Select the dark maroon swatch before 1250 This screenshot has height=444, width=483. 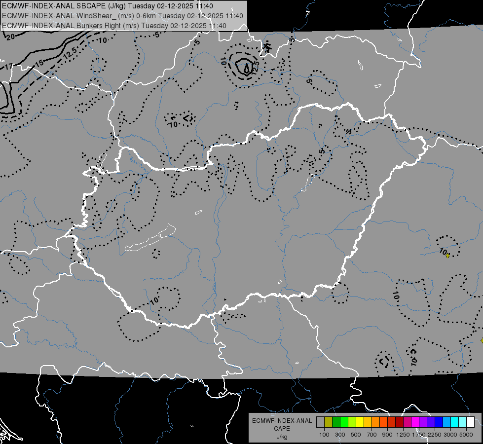click(x=400, y=422)
